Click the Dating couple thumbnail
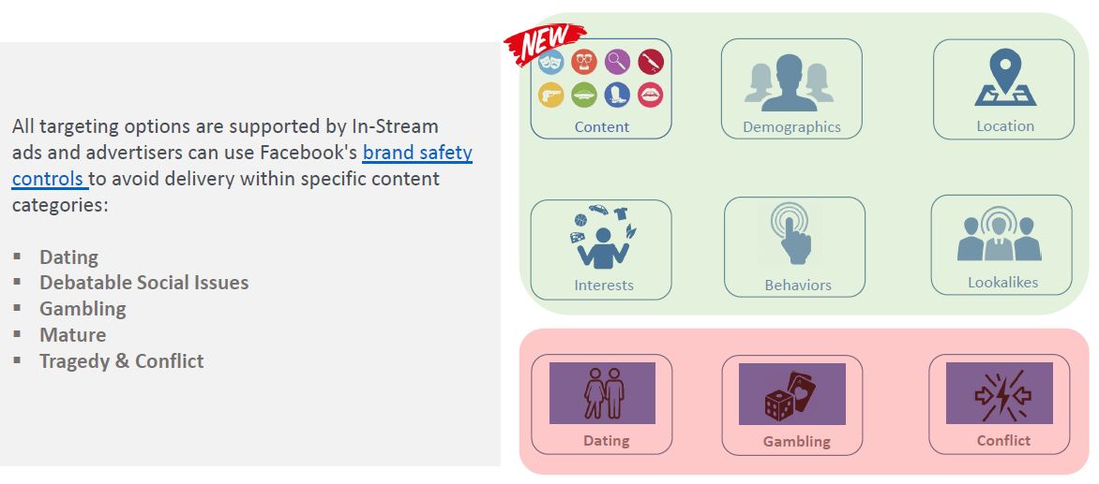 click(602, 393)
